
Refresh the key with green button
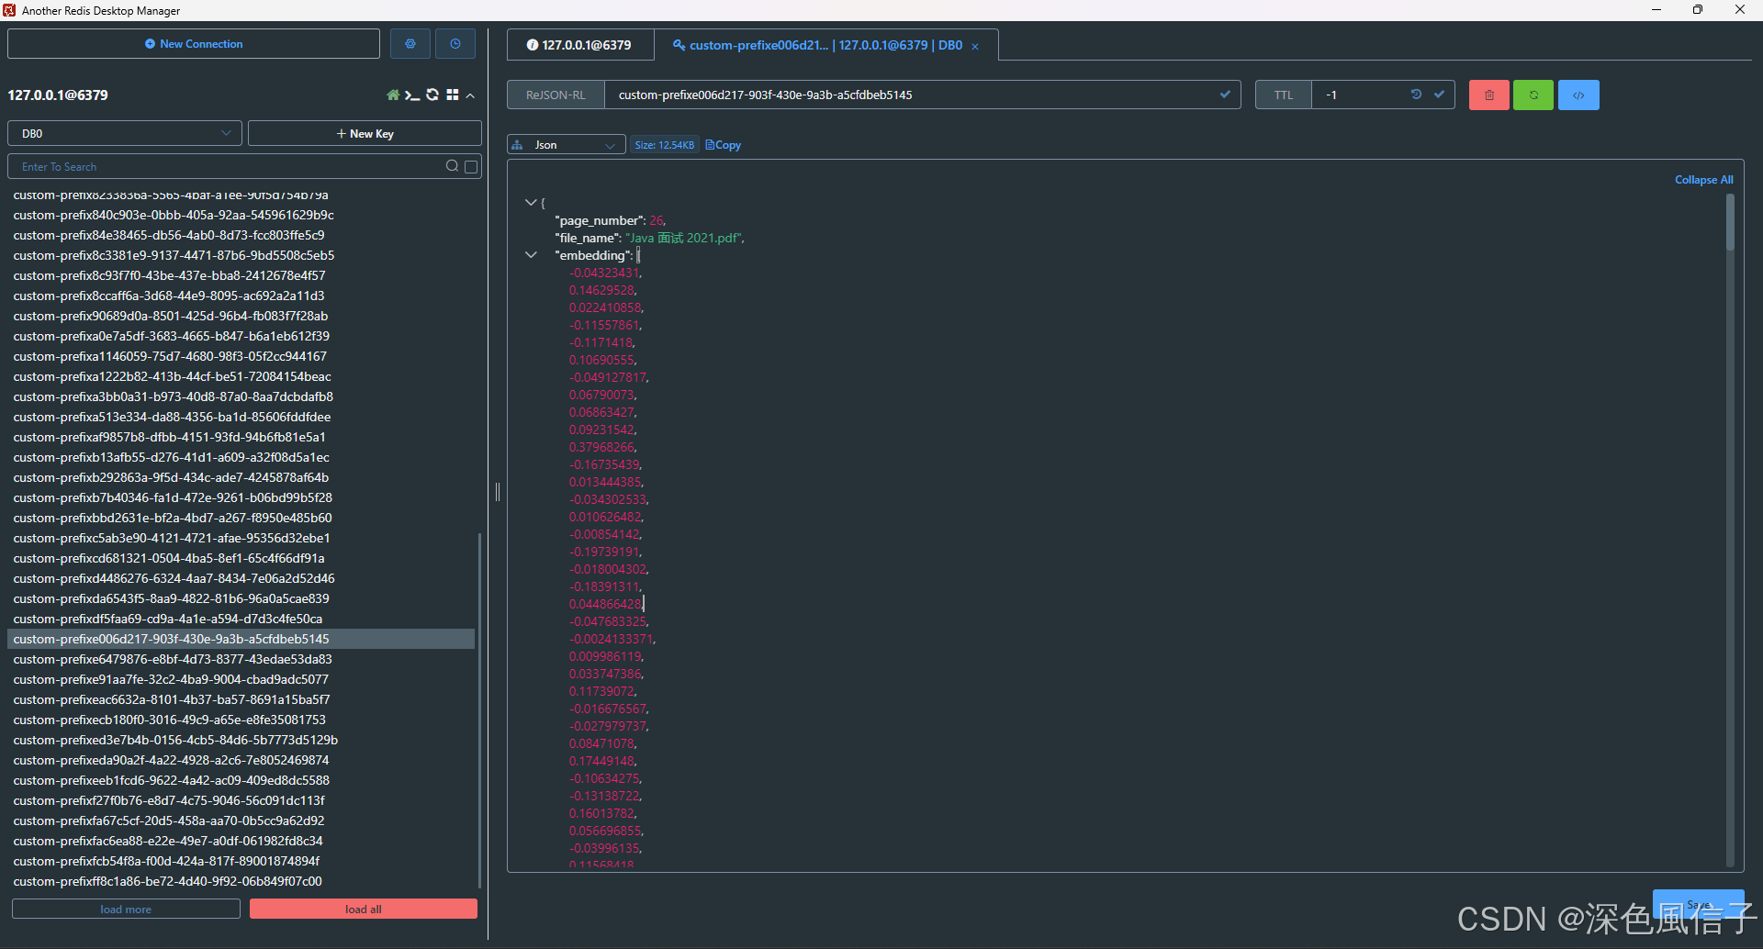[1533, 95]
